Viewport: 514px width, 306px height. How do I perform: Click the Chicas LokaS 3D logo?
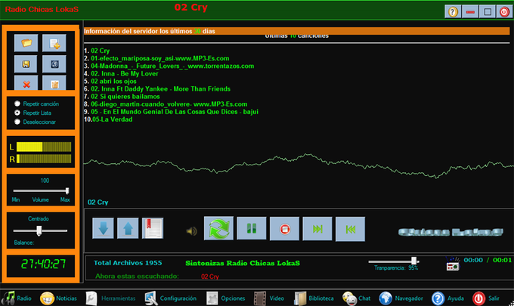pos(451,232)
